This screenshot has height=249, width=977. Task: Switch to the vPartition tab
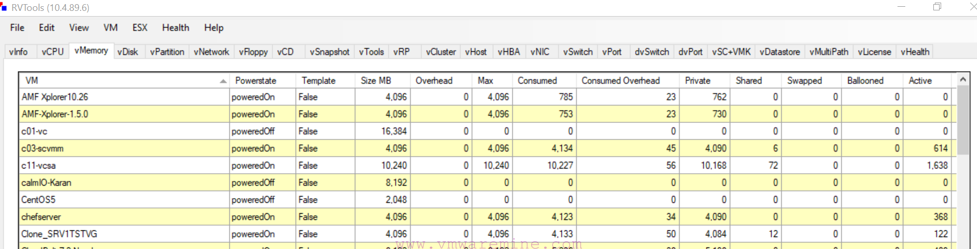click(x=167, y=52)
